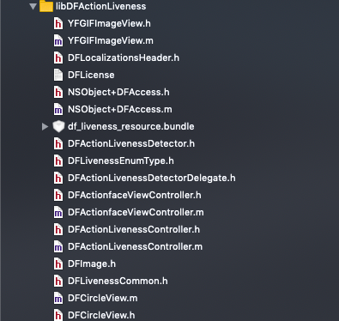Image resolution: width=339 pixels, height=321 pixels.
Task: Click header icon of NSObject+DFAccess.h
Action: click(58, 92)
